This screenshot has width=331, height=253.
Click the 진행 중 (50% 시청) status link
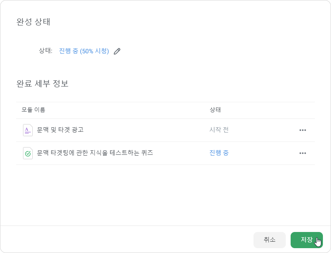click(x=84, y=51)
